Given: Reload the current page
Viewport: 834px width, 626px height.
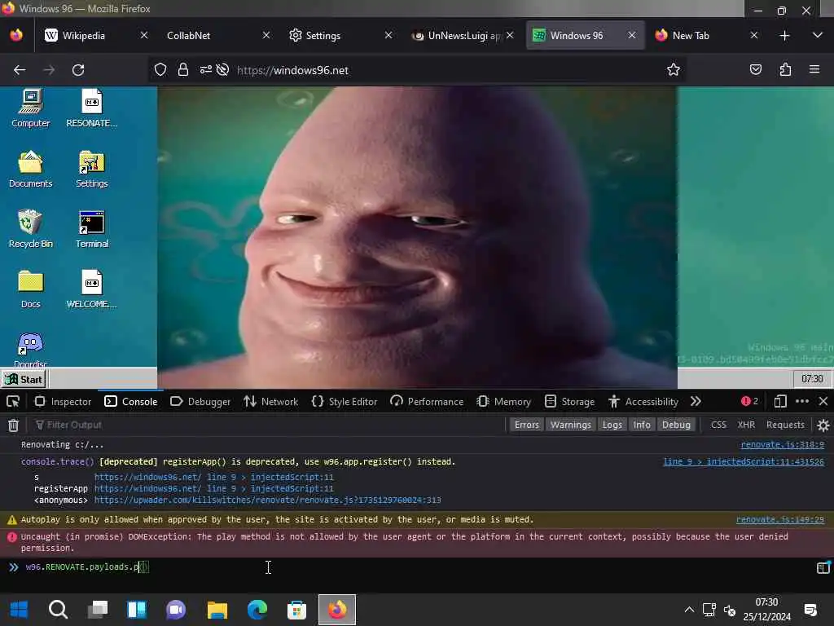Looking at the screenshot, I should click(78, 70).
